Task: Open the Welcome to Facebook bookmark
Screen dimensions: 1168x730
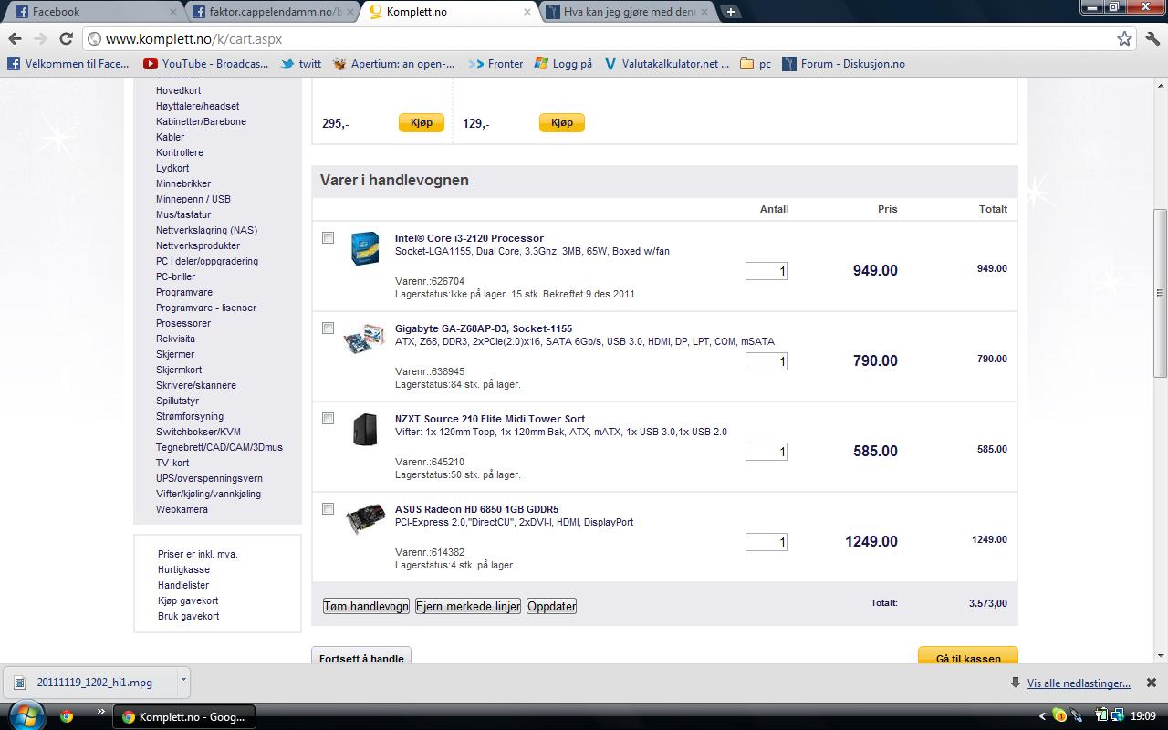Action: pos(68,64)
